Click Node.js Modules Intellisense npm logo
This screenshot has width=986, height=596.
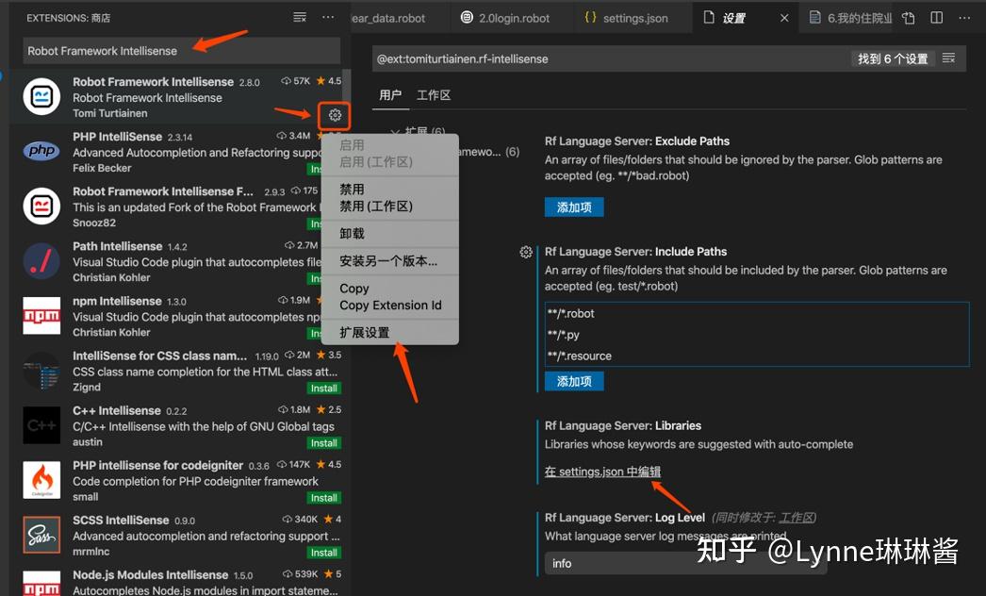click(41, 583)
